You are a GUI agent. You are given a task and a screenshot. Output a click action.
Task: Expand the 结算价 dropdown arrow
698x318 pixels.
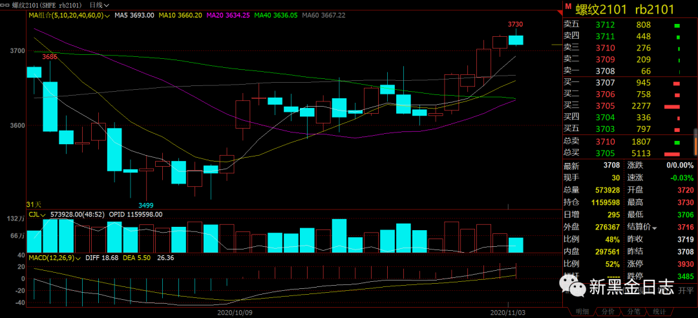tap(654, 228)
